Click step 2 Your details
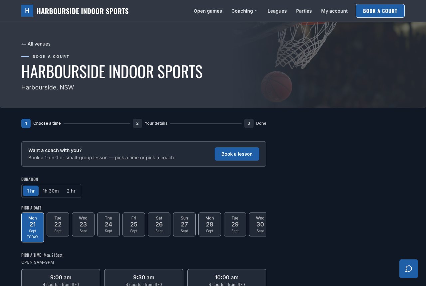Screen dimensions: 426x286 point(150,123)
